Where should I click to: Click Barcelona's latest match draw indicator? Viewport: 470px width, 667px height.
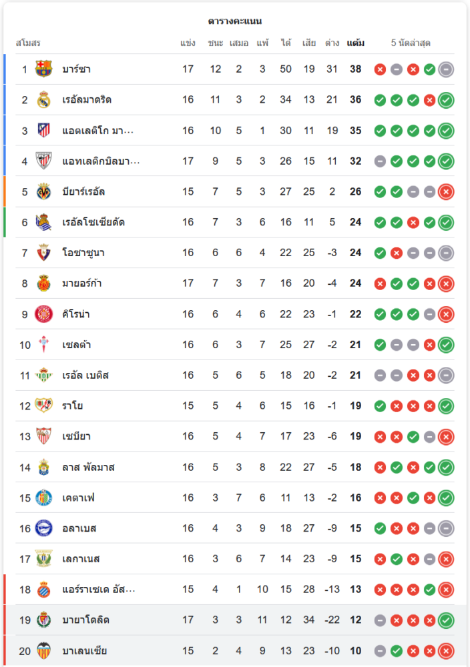(x=446, y=69)
